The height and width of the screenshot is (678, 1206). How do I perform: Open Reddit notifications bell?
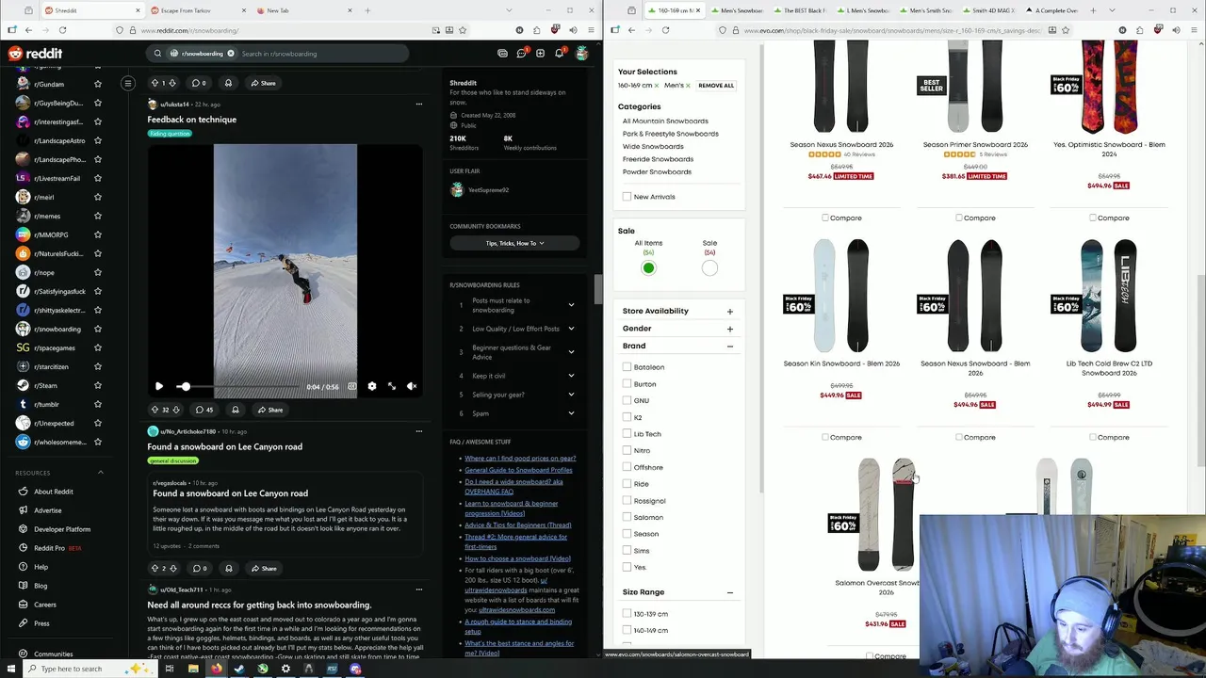pos(559,54)
